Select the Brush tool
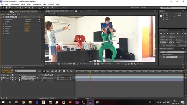This screenshot has width=187, height=105. click(x=37, y=8)
